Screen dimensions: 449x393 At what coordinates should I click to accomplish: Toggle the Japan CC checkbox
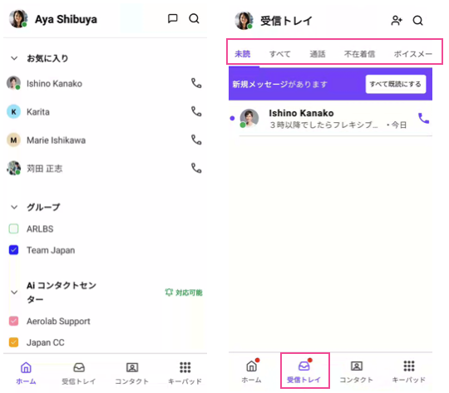(14, 342)
